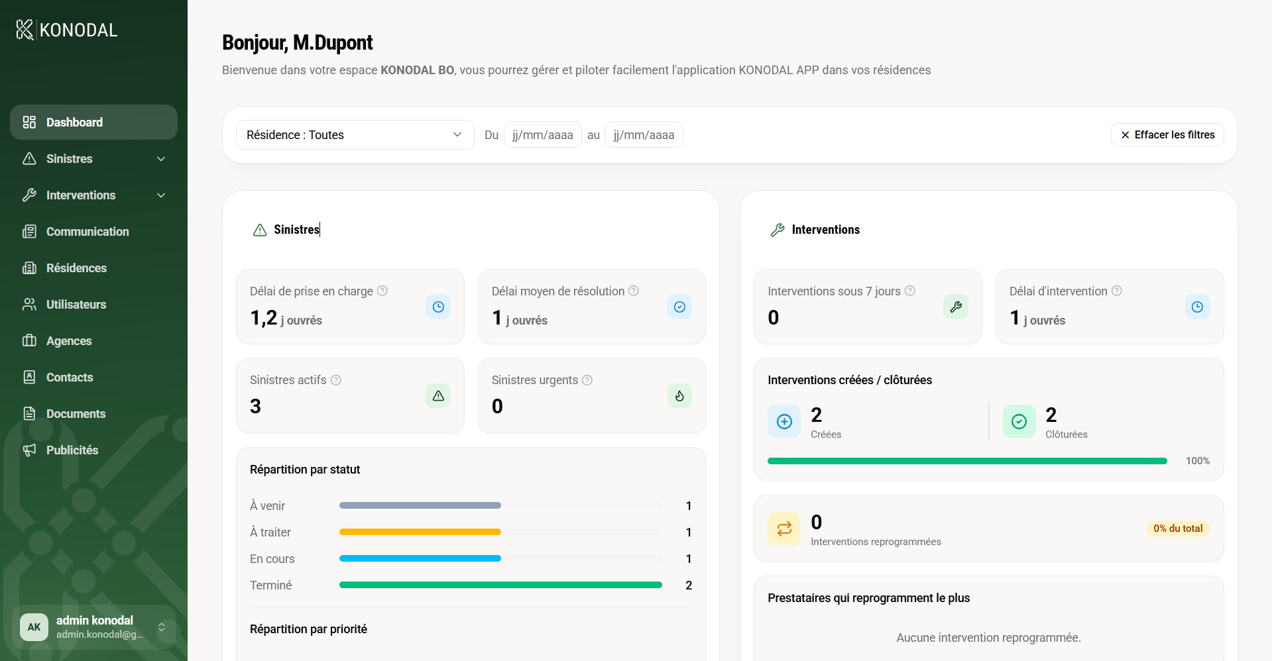Open the Résidence : Toutes dropdown
The image size is (1272, 661).
tap(355, 135)
